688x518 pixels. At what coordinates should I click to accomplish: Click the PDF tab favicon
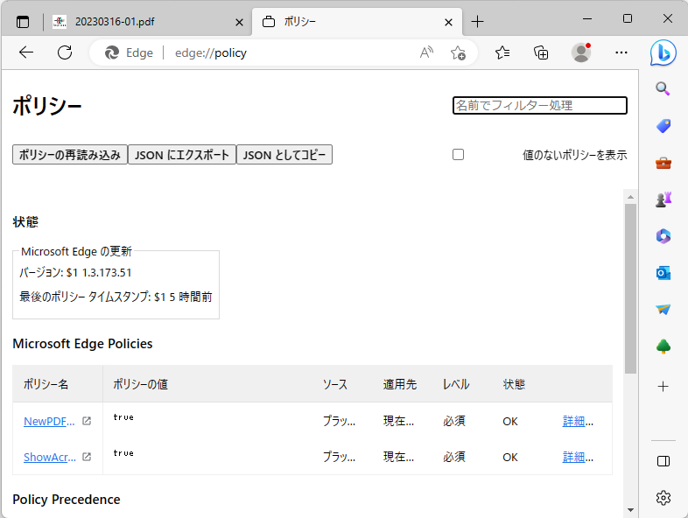60,22
